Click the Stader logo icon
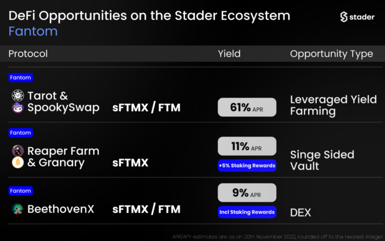The height and width of the screenshot is (241, 385). click(344, 17)
